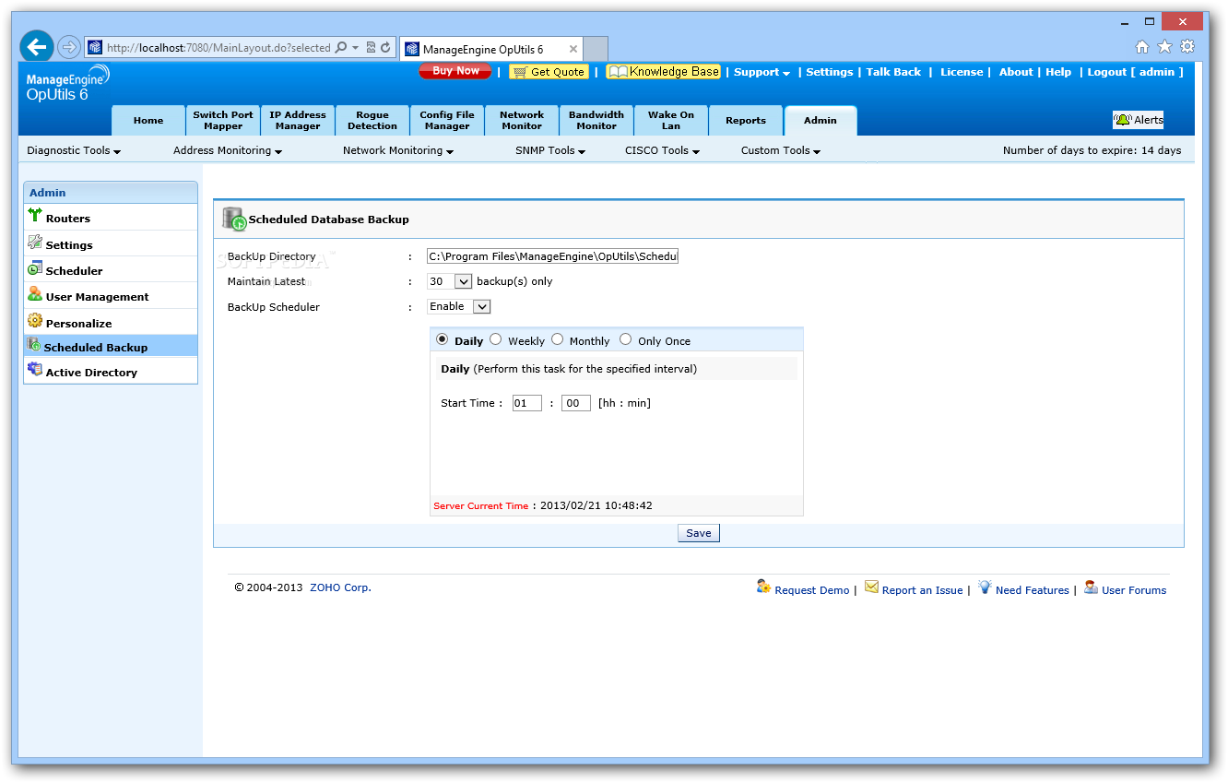Image resolution: width=1228 pixels, height=783 pixels.
Task: Expand the Custom Tools menu
Action: [781, 150]
